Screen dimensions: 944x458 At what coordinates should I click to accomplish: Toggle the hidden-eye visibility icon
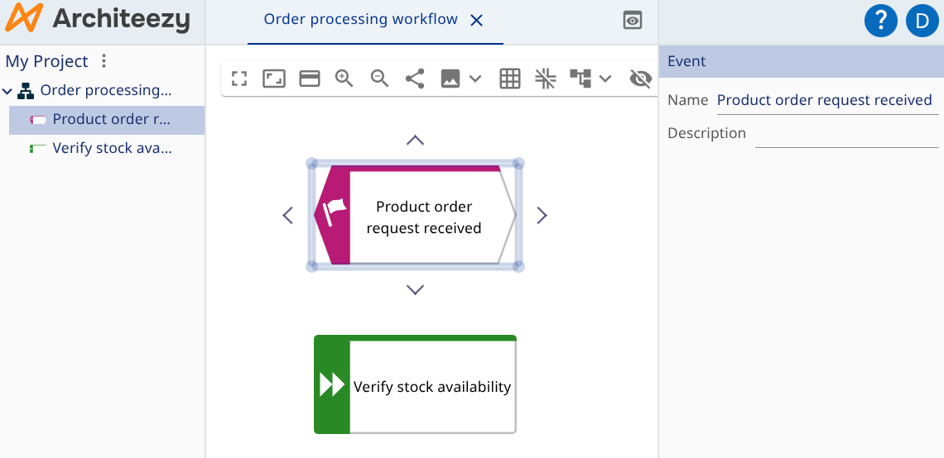pyautogui.click(x=640, y=79)
